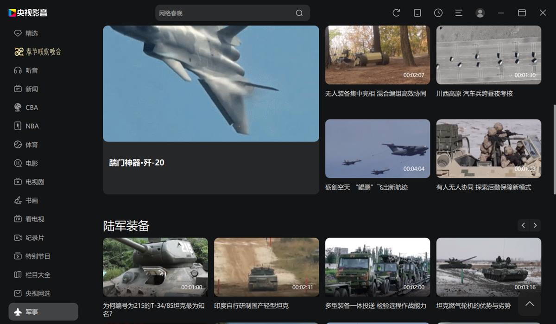Refresh the current page content
Screen dimensions: 556x324
tap(397, 13)
